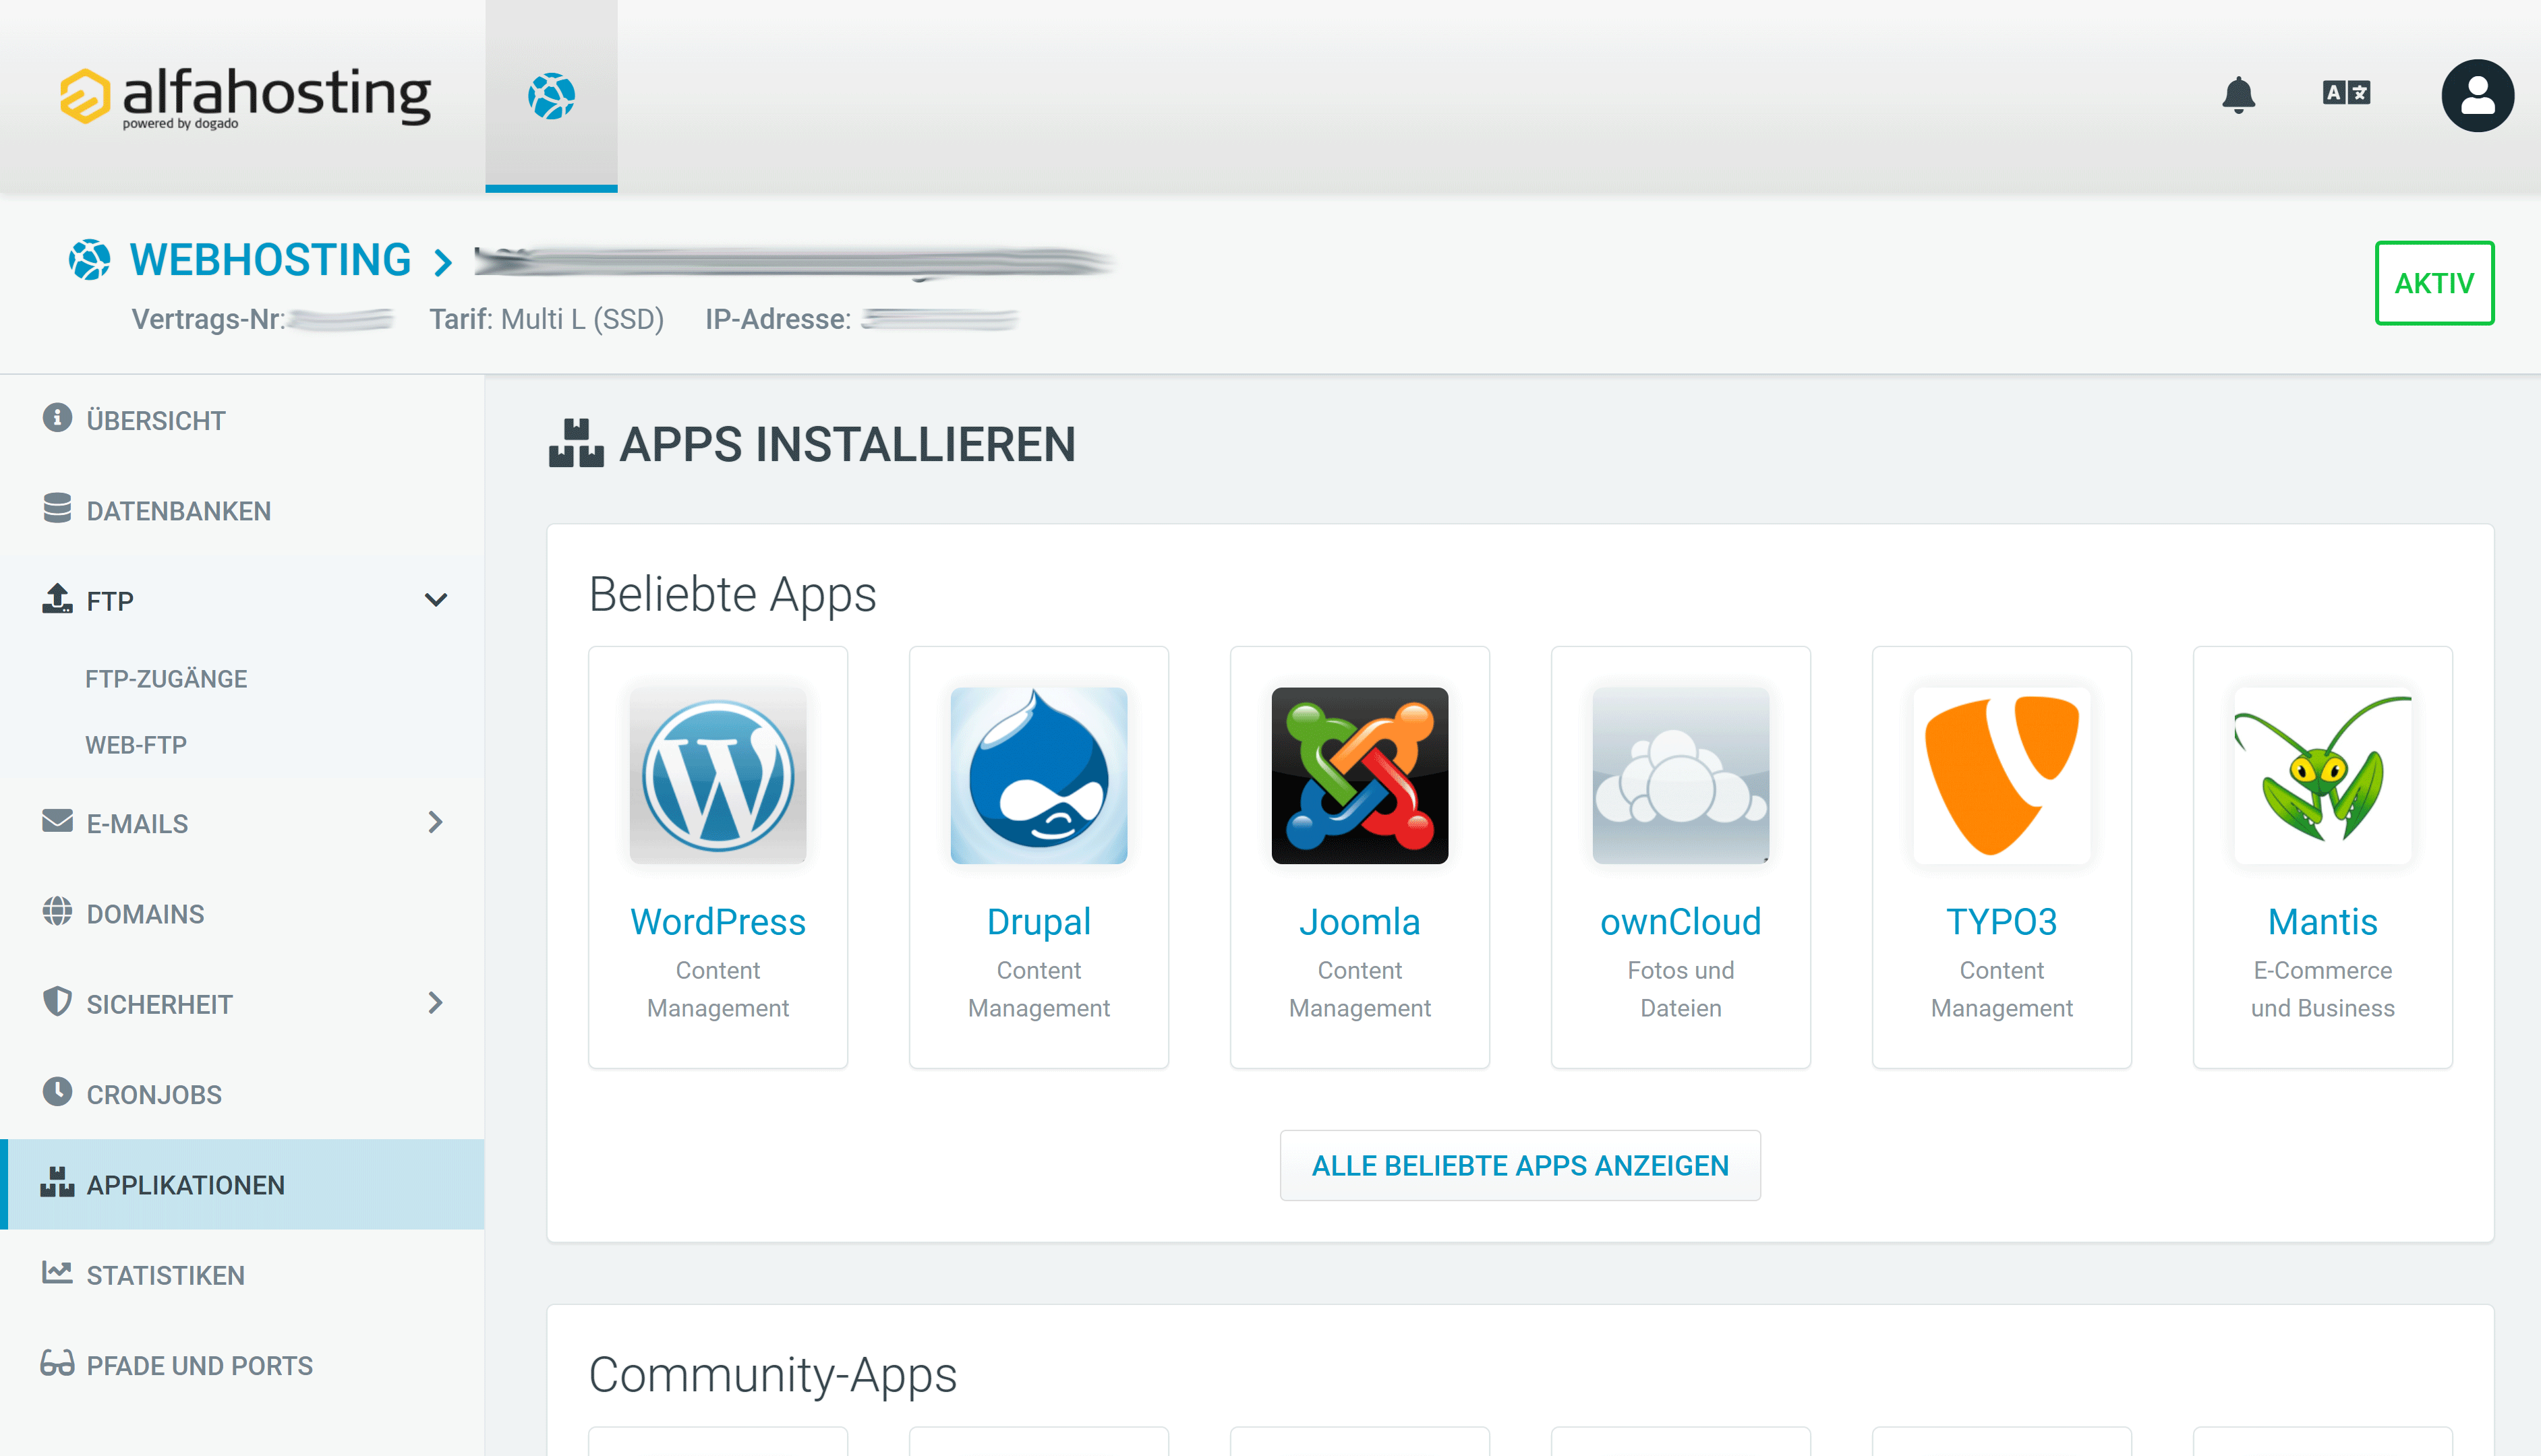Open DOMAINS in the sidebar
The height and width of the screenshot is (1456, 2541).
point(242,913)
